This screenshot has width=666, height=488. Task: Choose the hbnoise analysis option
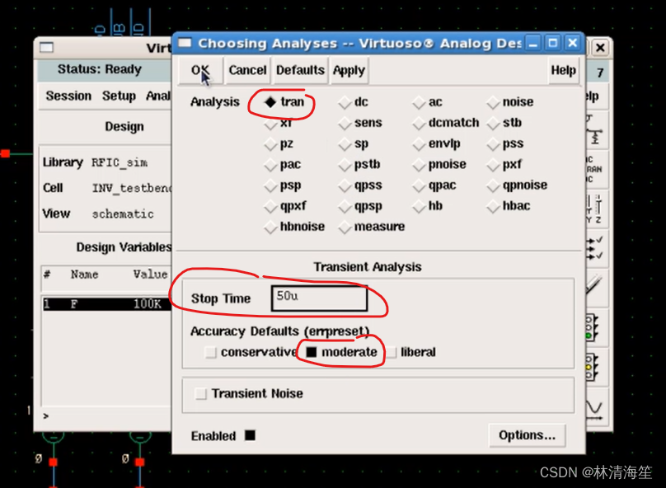coord(270,227)
